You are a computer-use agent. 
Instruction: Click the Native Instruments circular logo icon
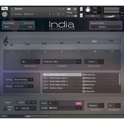(x=5, y=14)
